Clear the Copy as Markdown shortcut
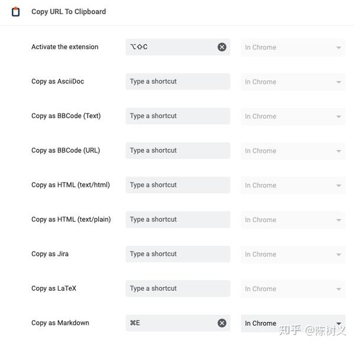 (x=222, y=323)
